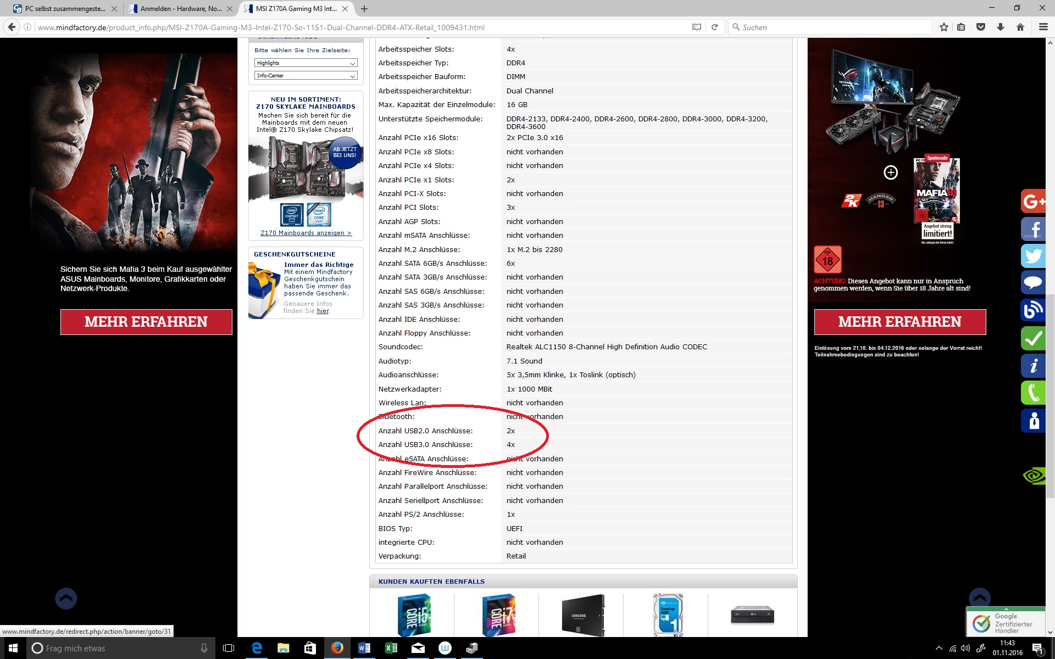1055x659 pixels.
Task: Click the Firefox reload page icon
Action: coord(714,27)
